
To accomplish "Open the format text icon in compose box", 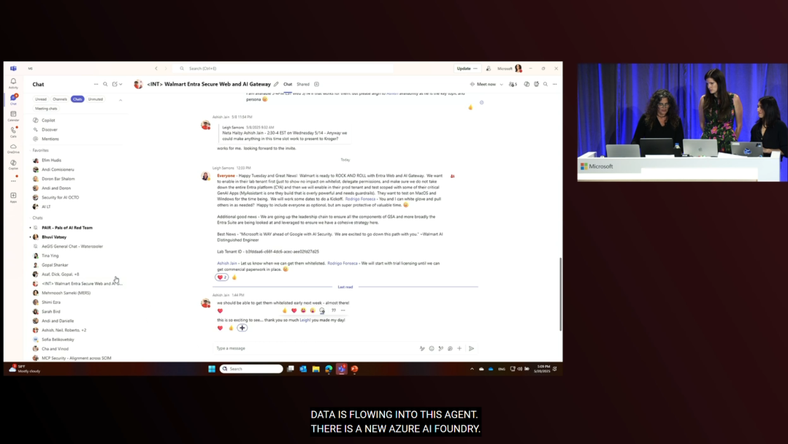I will pyautogui.click(x=422, y=348).
